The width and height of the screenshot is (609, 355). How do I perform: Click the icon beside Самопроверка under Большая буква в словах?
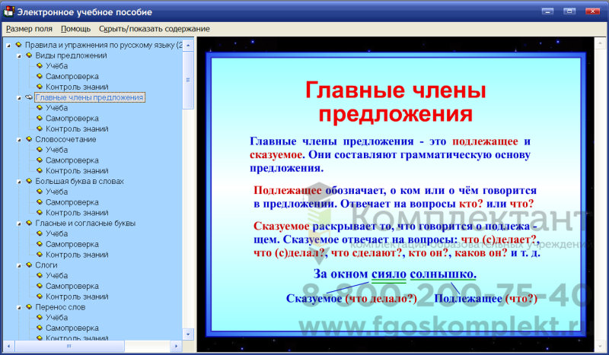click(x=40, y=202)
